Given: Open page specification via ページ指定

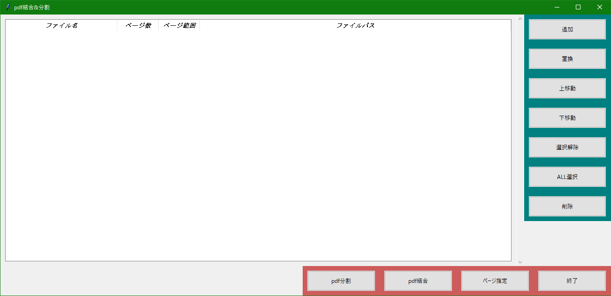Looking at the screenshot, I should [495, 281].
